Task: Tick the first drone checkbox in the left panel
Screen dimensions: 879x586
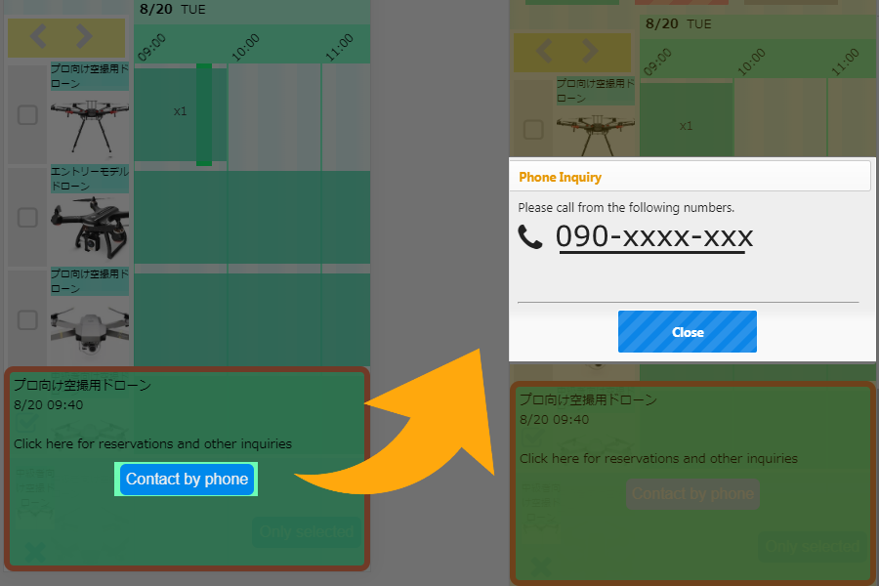Action: pyautogui.click(x=27, y=115)
